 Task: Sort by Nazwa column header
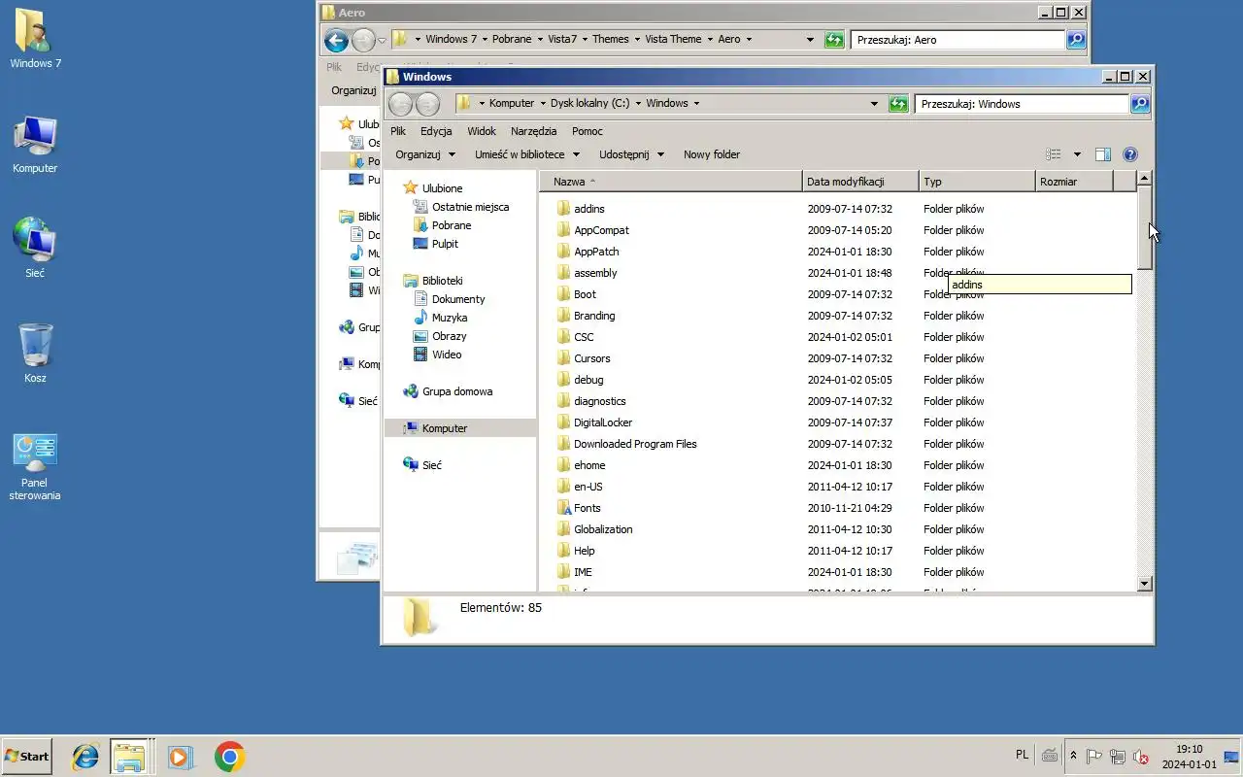[x=671, y=182]
